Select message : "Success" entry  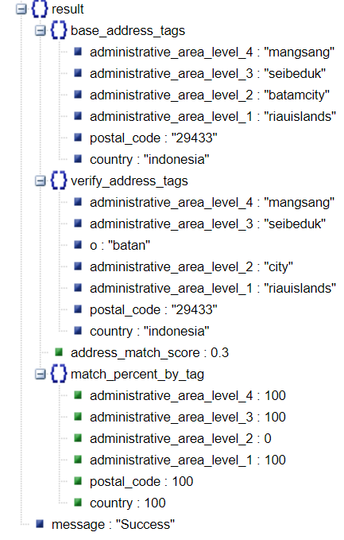[x=113, y=525]
